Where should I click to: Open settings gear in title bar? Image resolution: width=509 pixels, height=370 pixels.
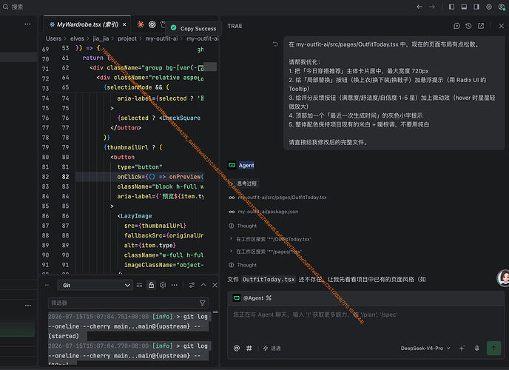coord(489,7)
